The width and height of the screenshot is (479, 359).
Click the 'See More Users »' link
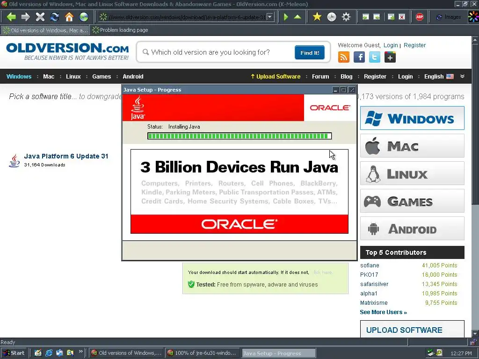[384, 312]
